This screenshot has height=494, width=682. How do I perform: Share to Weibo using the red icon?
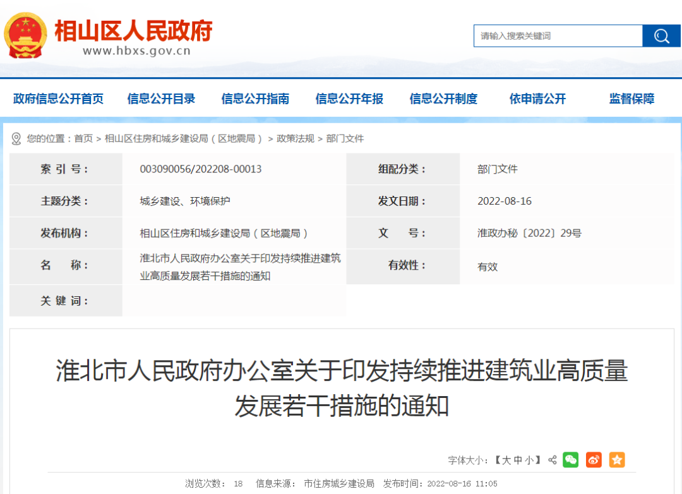[594, 460]
